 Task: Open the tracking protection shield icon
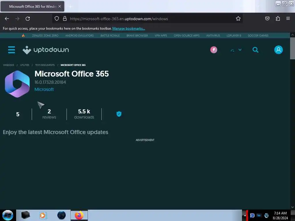coord(57,18)
